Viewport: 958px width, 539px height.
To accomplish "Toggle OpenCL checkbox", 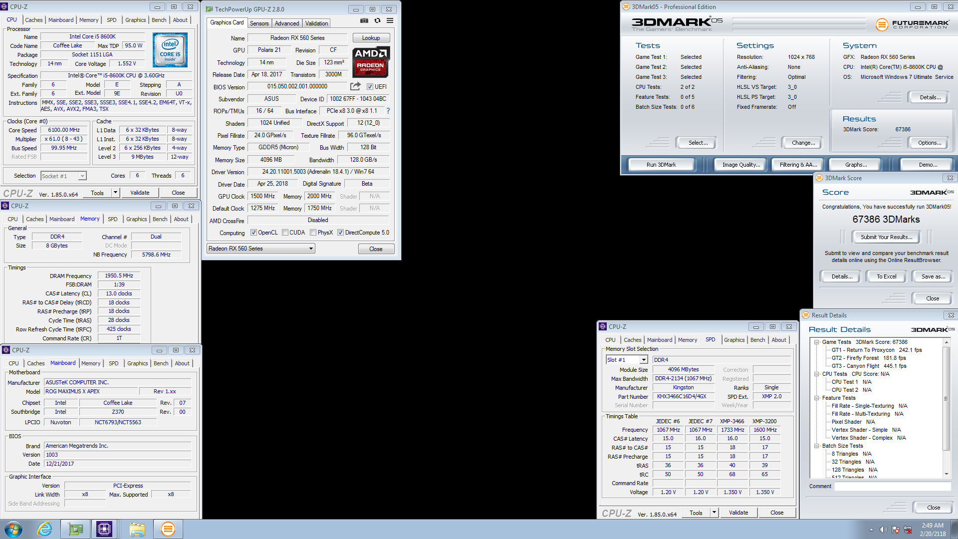I will tap(253, 233).
